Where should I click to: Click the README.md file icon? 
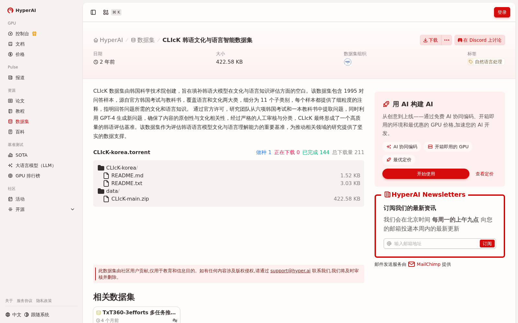coord(106,175)
